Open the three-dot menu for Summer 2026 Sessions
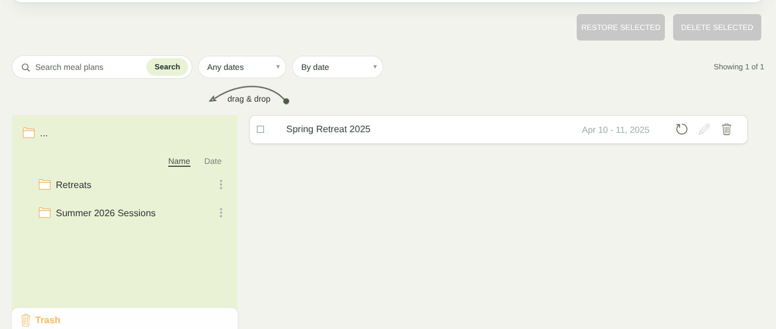 pyautogui.click(x=221, y=213)
